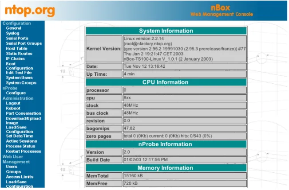Screen dimensions: 289x190
Task: Click MemFree value '720 kB'
Action: tap(131, 183)
